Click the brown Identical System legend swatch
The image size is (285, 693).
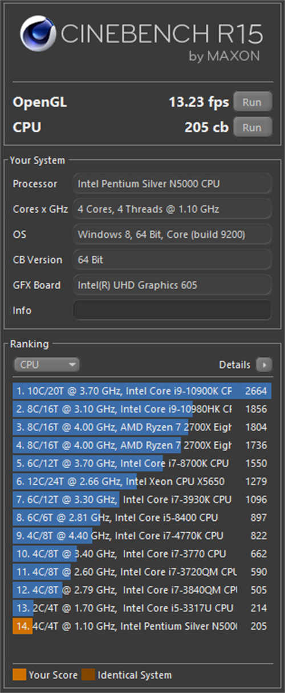[88, 675]
